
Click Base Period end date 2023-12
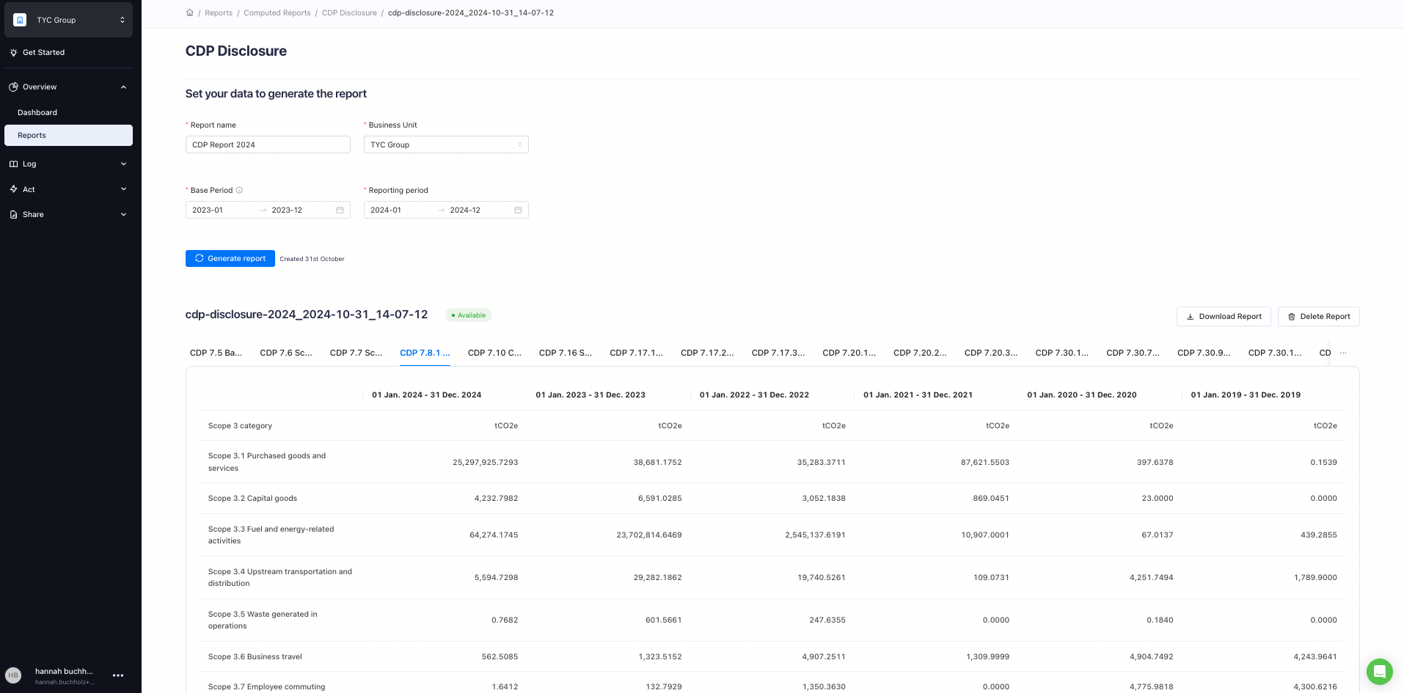(287, 210)
